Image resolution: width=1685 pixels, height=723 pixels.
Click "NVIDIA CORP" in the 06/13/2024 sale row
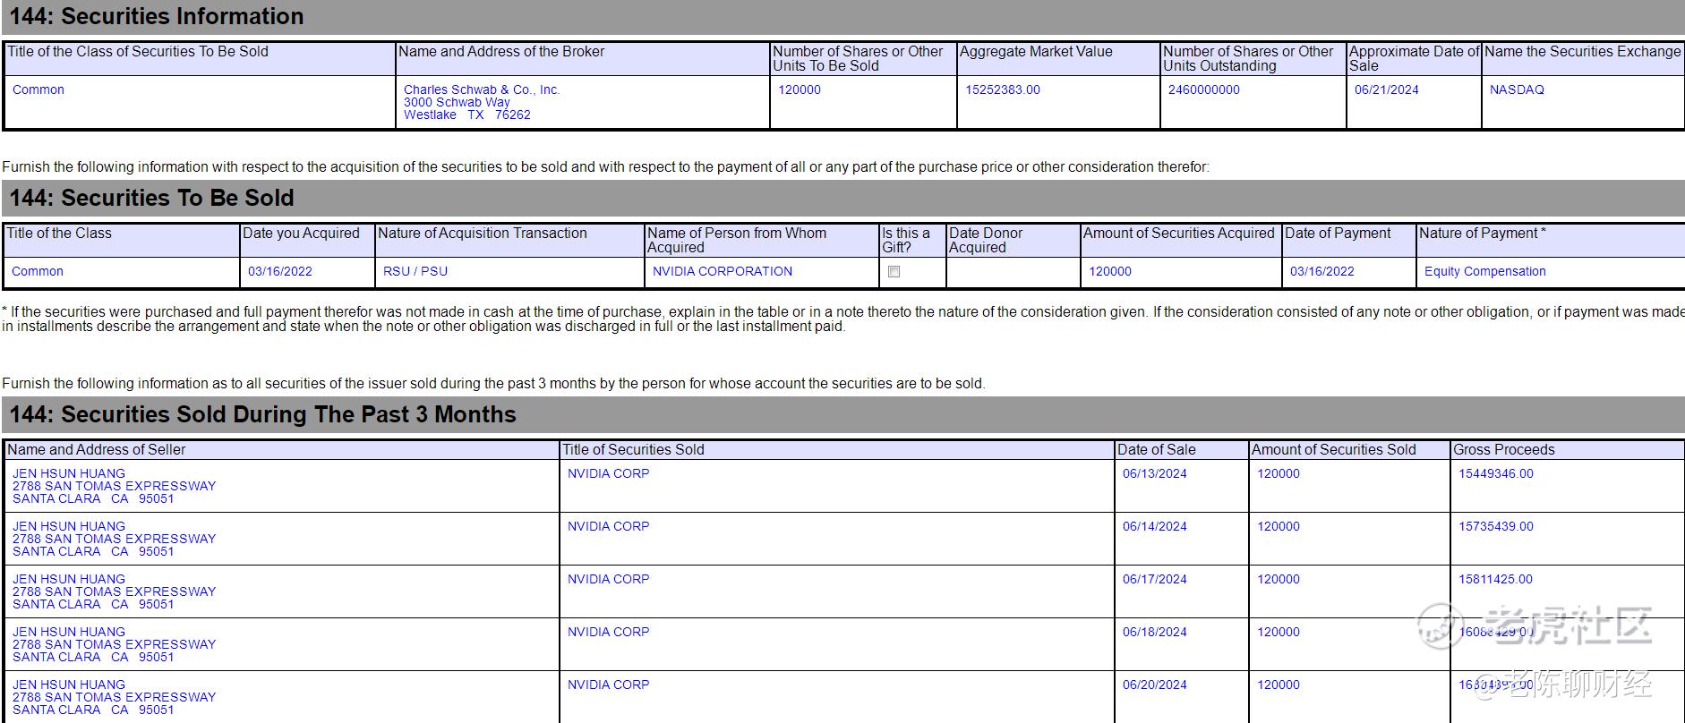pos(609,473)
